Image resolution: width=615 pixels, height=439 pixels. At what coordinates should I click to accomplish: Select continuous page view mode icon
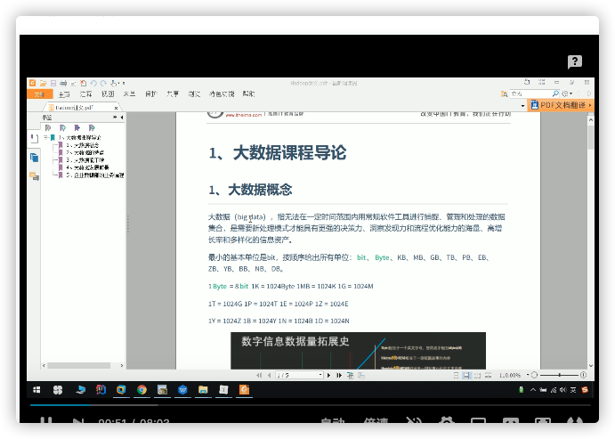[x=466, y=376]
